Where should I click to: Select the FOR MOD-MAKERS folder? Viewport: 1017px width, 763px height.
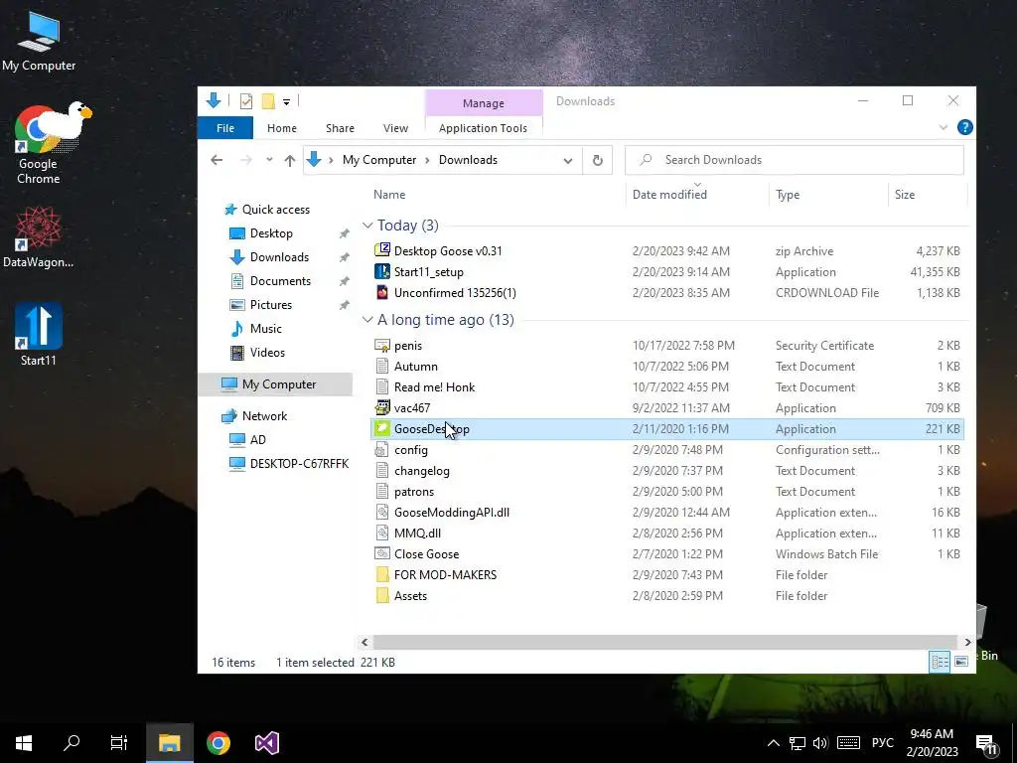point(445,575)
